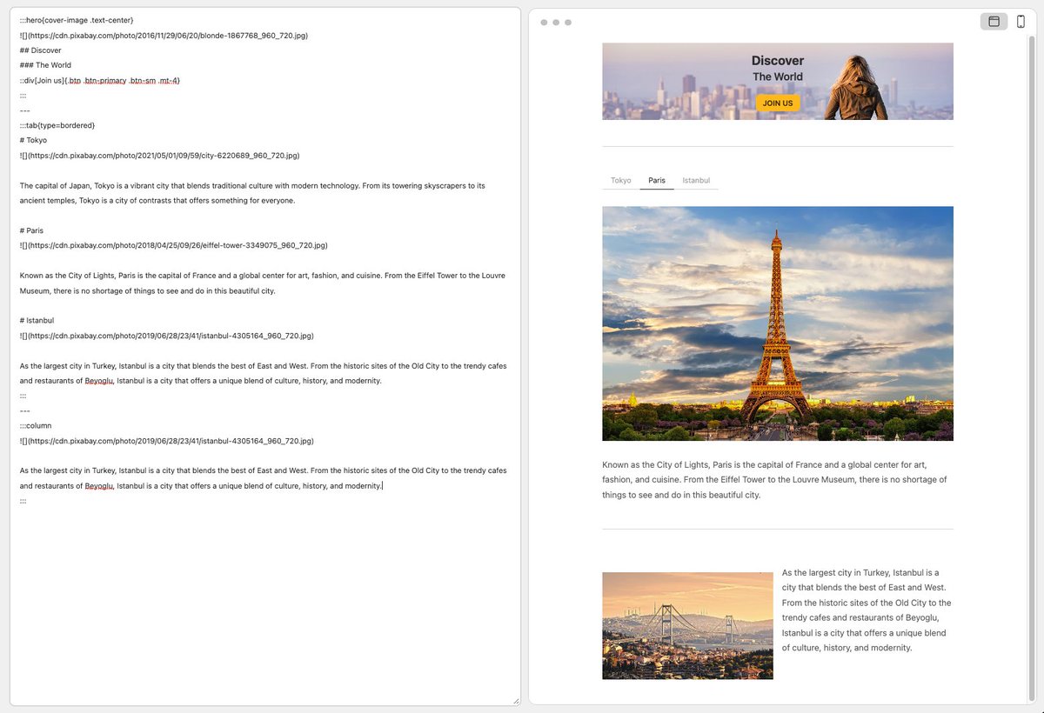Click the JOIN US button in hero banner
1044x713 pixels.
[x=778, y=103]
